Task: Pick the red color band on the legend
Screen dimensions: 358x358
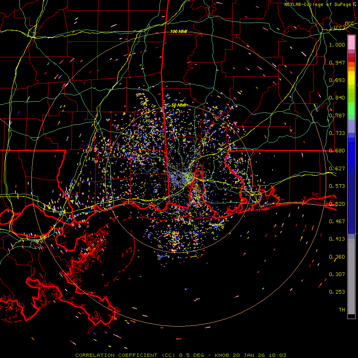Action: (x=351, y=60)
